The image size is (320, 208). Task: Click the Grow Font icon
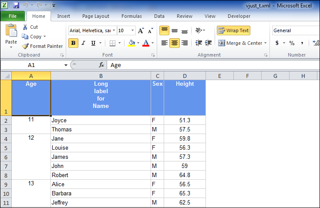tap(141, 30)
